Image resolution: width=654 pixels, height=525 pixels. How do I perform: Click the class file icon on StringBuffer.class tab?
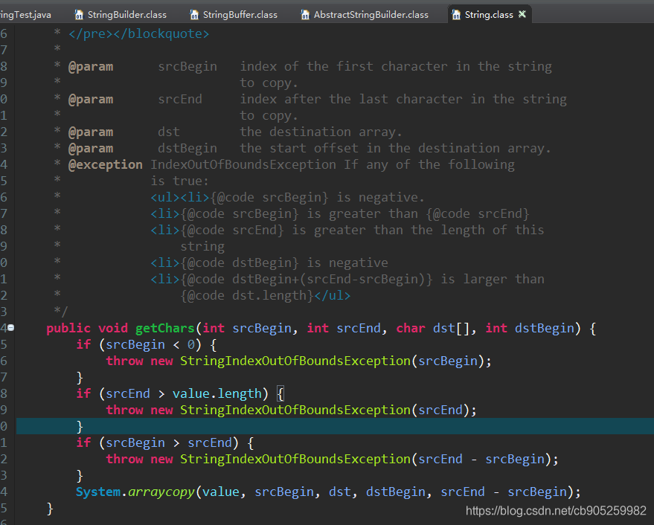click(x=194, y=15)
